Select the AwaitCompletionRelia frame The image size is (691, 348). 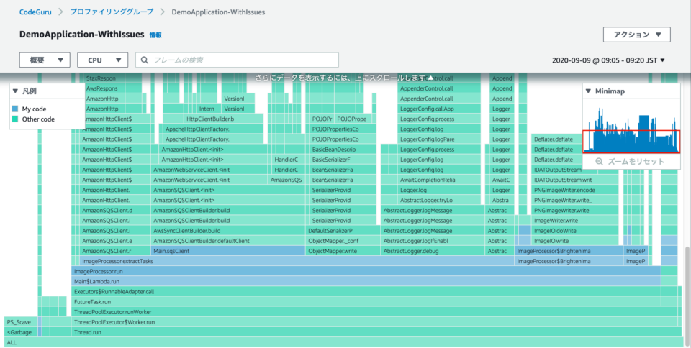[x=439, y=180]
